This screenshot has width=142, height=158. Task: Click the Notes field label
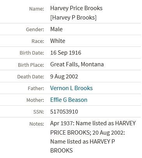click(x=37, y=124)
